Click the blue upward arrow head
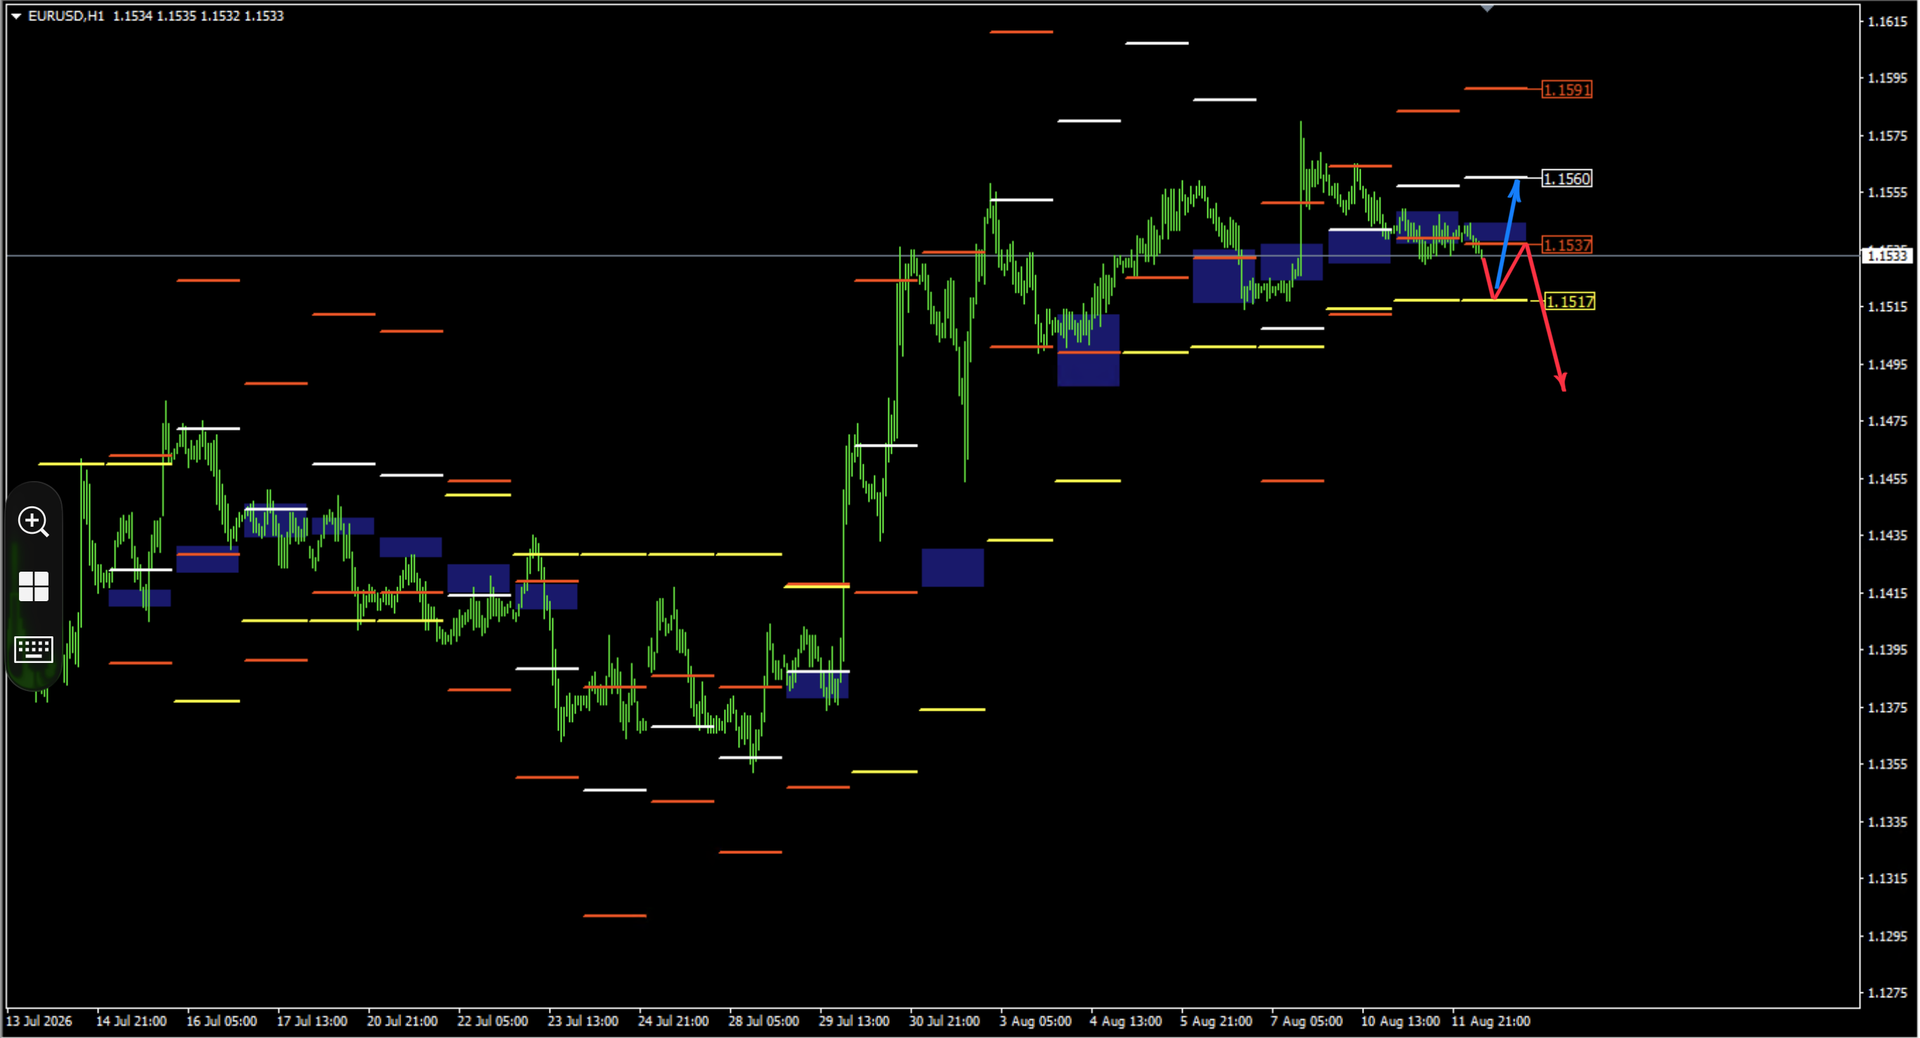This screenshot has width=1920, height=1038. click(x=1515, y=188)
